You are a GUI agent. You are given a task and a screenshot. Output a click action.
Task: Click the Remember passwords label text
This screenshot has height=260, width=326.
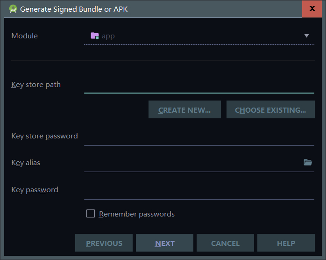pos(137,214)
